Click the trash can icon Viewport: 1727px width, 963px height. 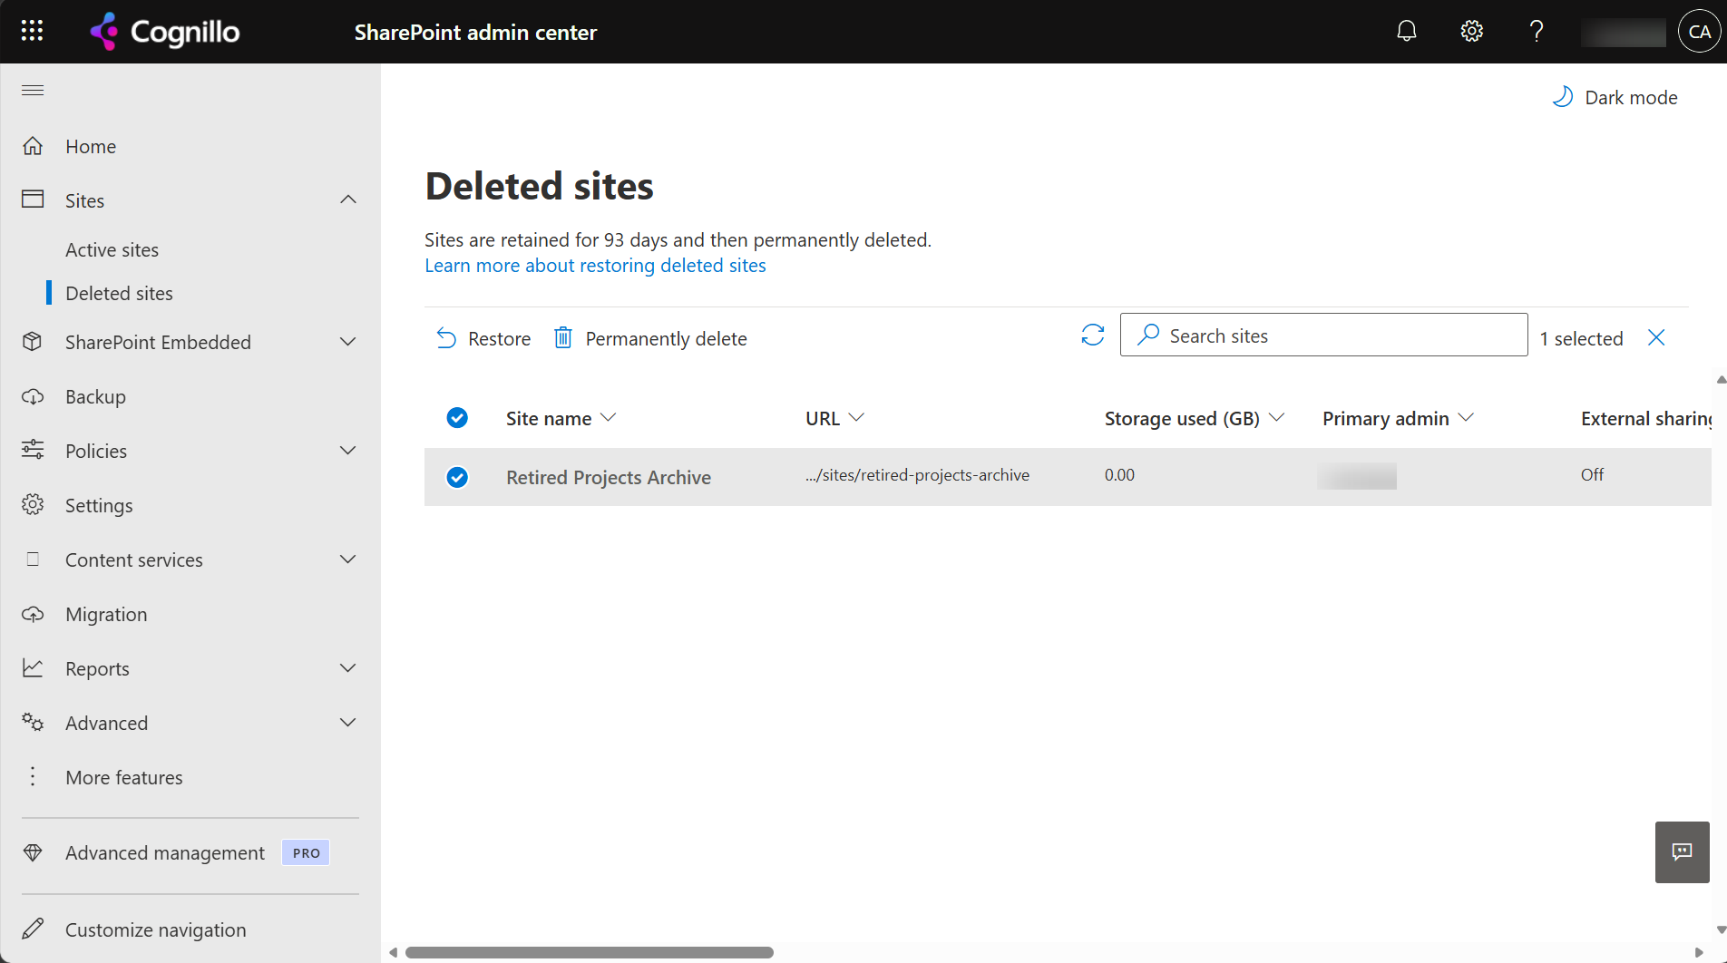point(563,338)
